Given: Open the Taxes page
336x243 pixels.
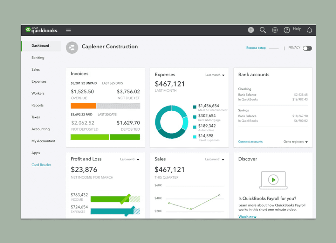Looking at the screenshot, I should pos(36,117).
